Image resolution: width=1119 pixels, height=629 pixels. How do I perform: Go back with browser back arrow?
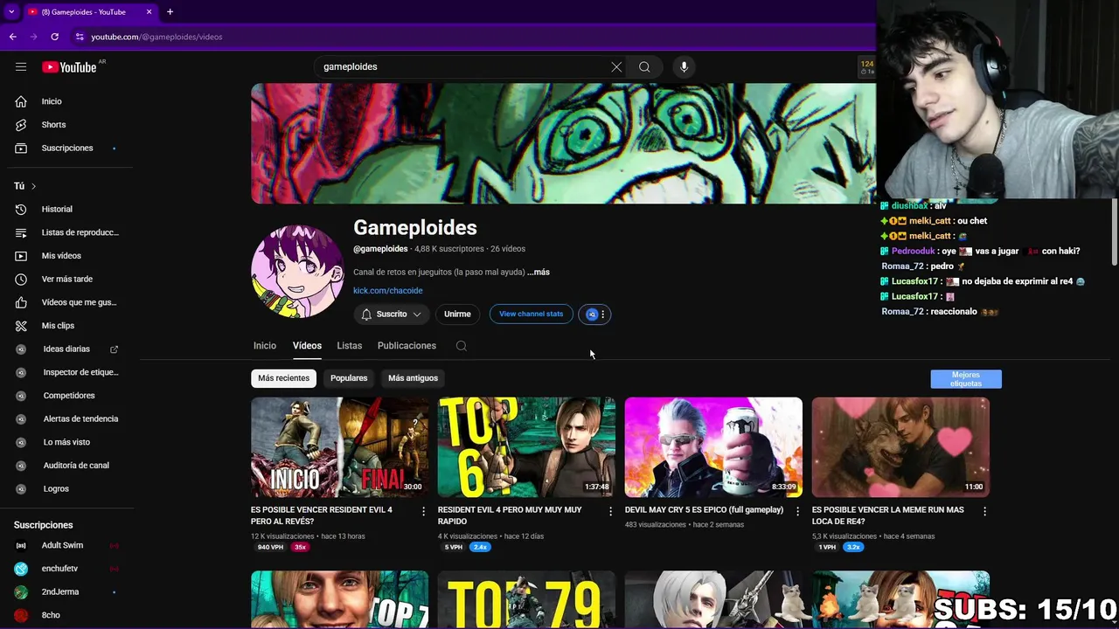click(x=13, y=37)
